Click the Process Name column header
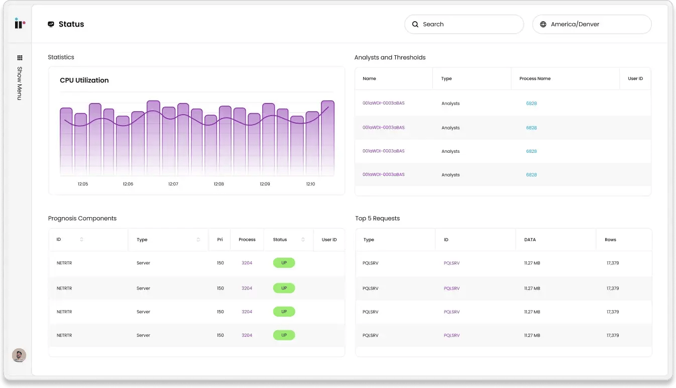Screen dimensions: 676x388 point(535,79)
